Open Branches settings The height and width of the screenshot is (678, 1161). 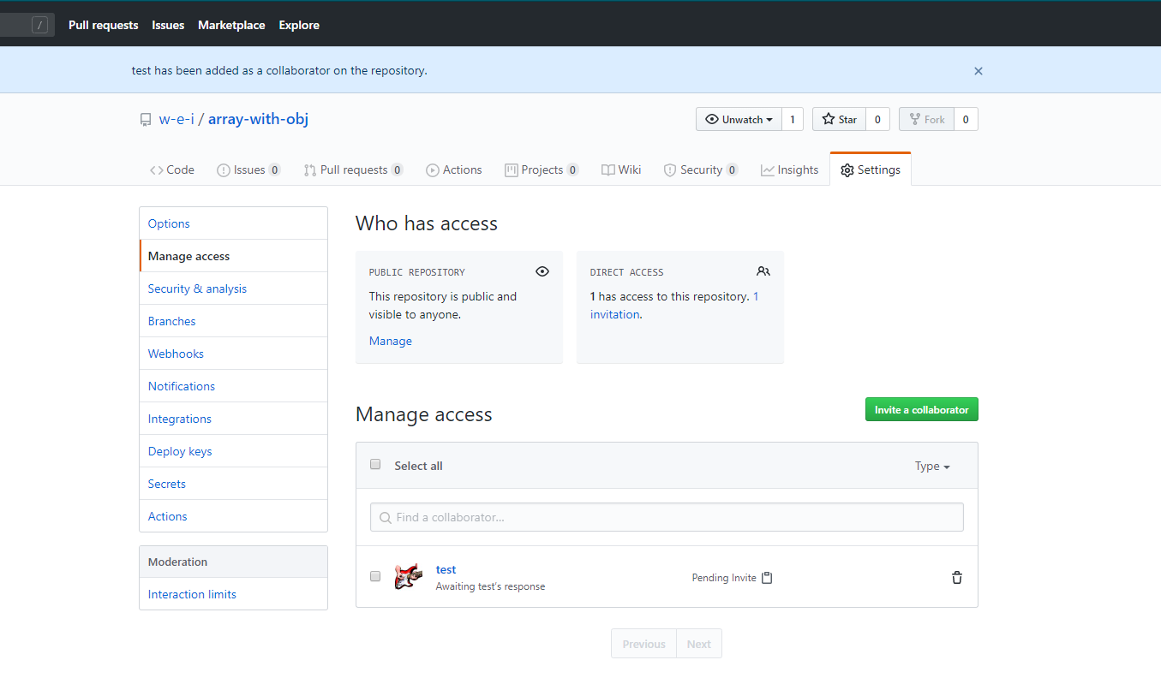click(x=233, y=321)
